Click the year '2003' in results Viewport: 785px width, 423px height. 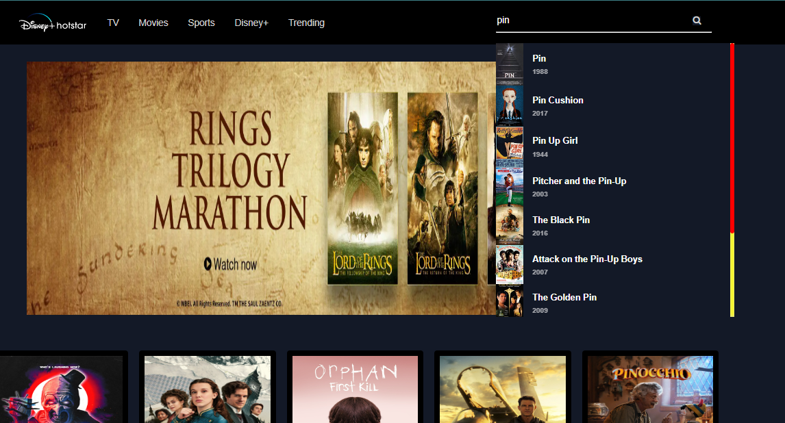click(x=540, y=194)
